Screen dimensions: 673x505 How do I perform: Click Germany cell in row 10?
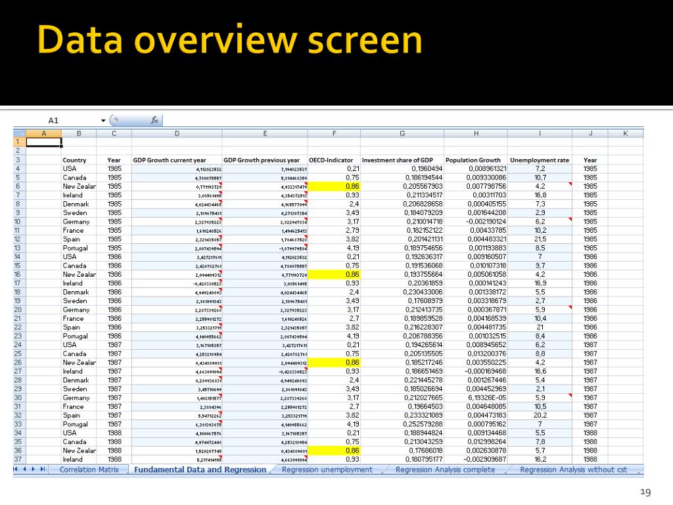pyautogui.click(x=79, y=222)
